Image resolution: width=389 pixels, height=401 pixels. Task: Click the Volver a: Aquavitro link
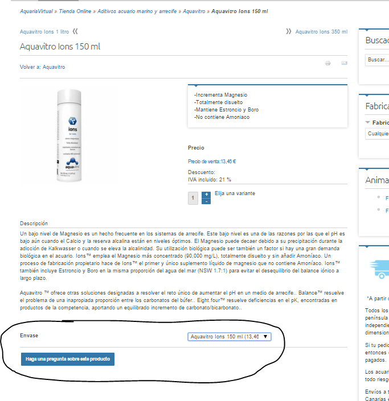43,67
